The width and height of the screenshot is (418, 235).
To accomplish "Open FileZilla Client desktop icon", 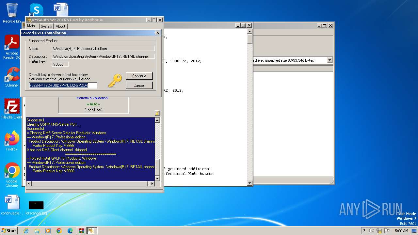I will click(12, 109).
